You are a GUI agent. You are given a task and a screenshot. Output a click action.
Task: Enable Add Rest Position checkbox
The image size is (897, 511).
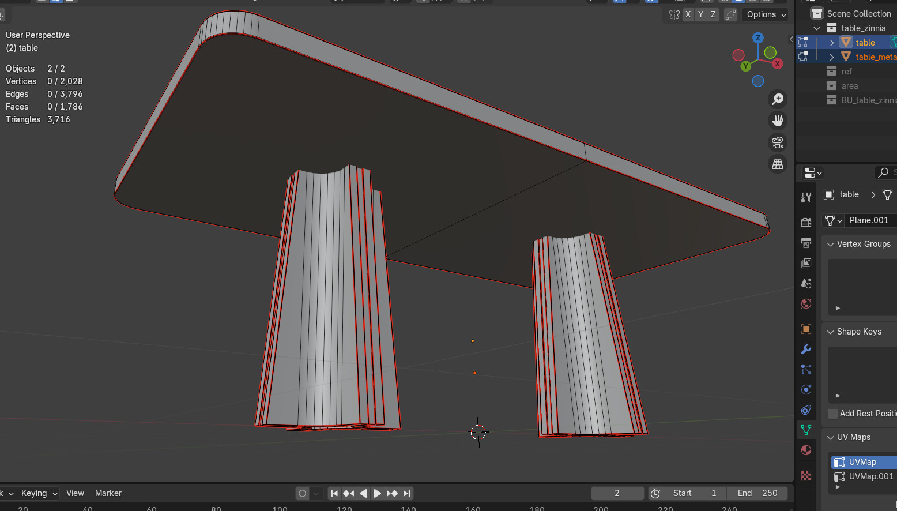point(832,414)
